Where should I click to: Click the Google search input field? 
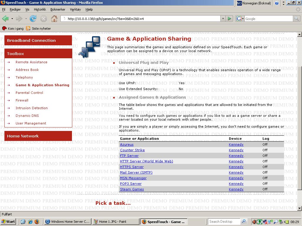pyautogui.click(x=269, y=19)
